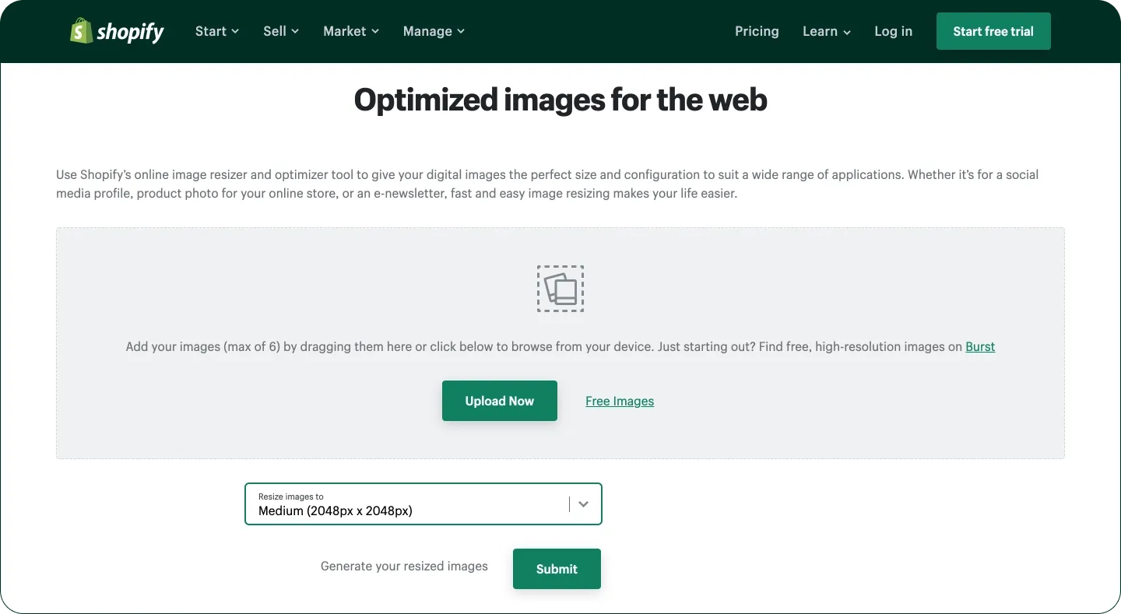Open the Burst link for free images
Viewport: 1121px width, 614px height.
pos(979,346)
